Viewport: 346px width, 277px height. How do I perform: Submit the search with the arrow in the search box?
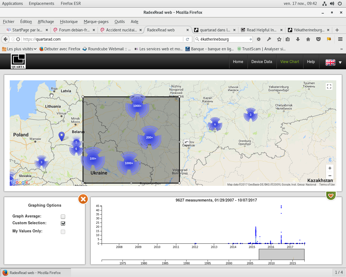pyautogui.click(x=251, y=39)
